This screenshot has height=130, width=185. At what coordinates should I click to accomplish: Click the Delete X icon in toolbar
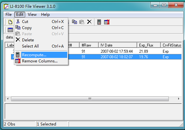point(89,22)
